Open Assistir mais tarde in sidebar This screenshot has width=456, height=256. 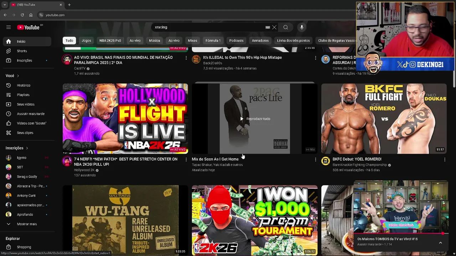pyautogui.click(x=27, y=114)
